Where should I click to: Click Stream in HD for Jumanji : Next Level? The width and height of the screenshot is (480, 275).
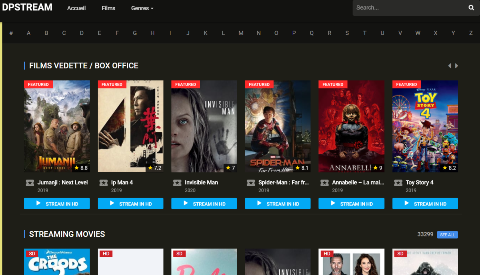point(57,203)
